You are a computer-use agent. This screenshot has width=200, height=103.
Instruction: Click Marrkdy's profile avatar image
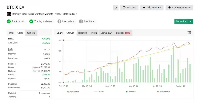(x=9, y=14)
